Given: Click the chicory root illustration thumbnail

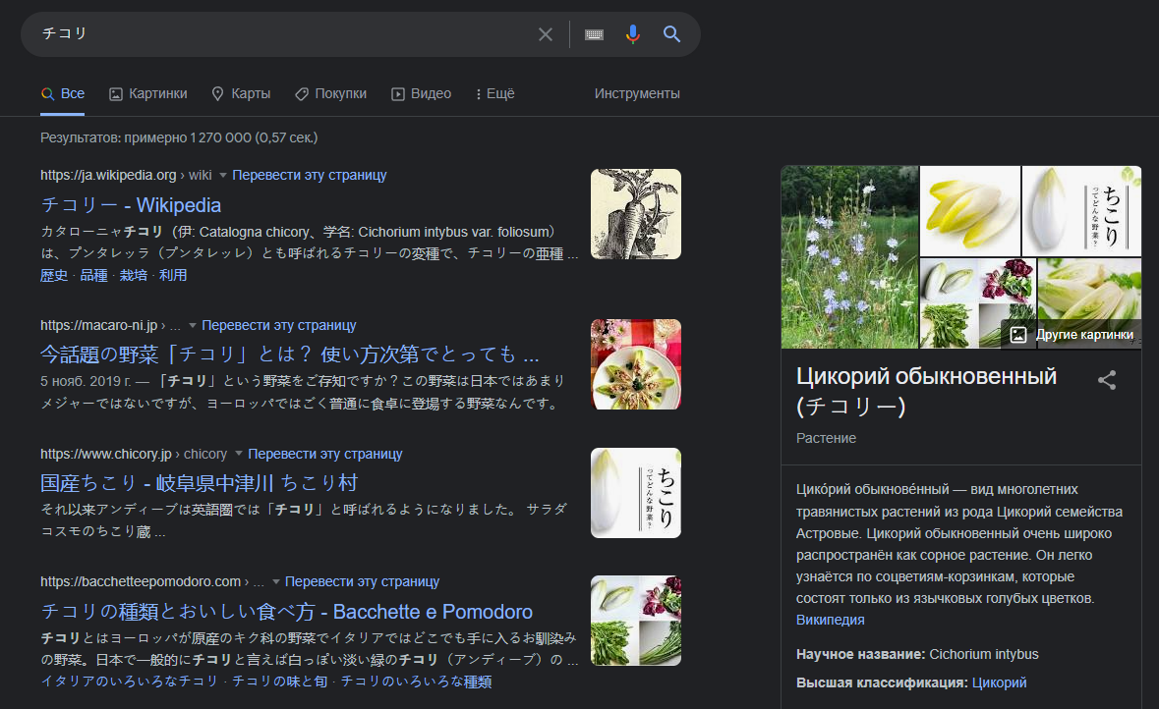Looking at the screenshot, I should point(635,214).
